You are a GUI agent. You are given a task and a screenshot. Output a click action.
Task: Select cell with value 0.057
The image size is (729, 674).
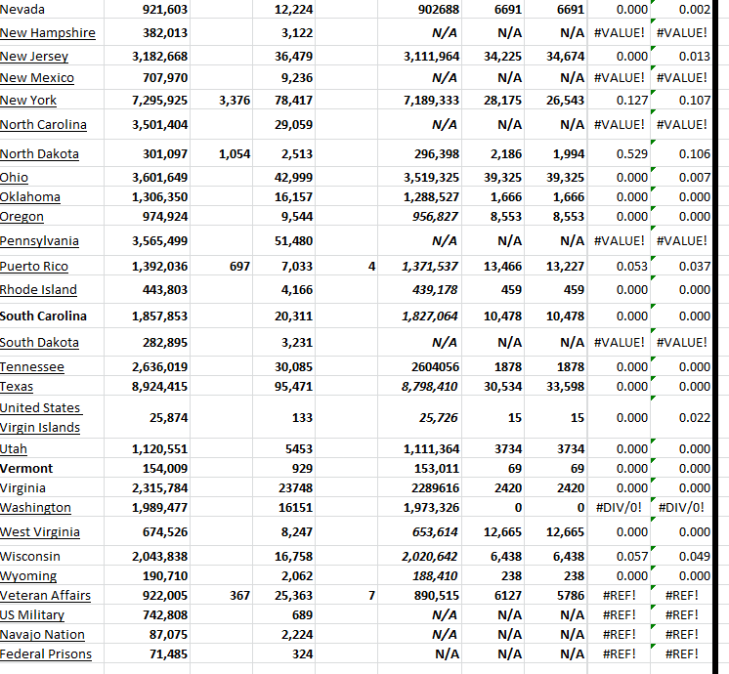[x=619, y=556]
